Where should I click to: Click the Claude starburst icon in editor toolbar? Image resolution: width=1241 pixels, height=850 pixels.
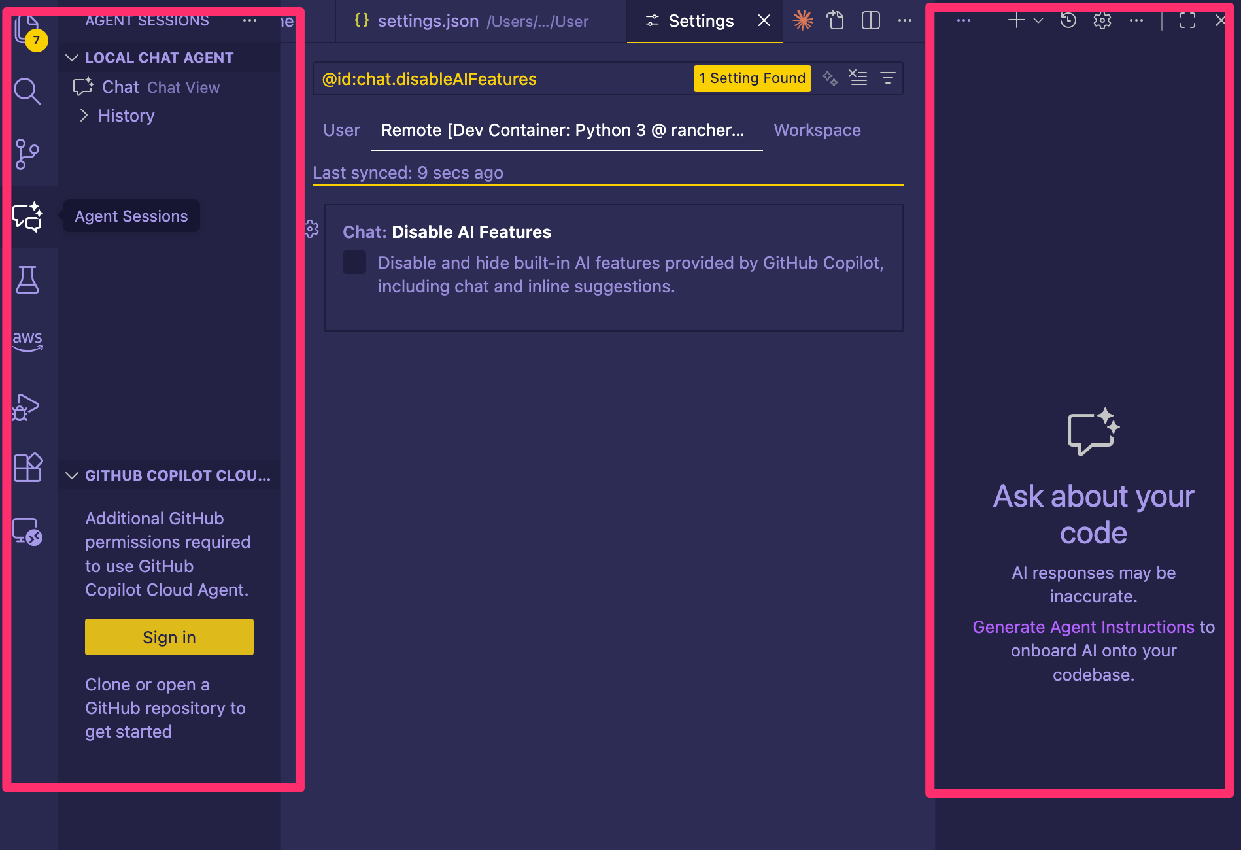802,21
